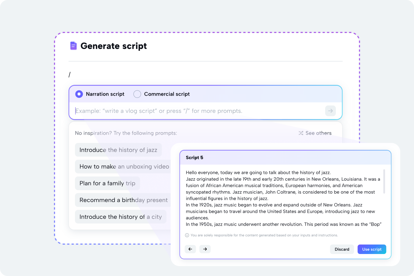The image size is (414, 276).
Task: Click the prompt example input field
Action: [198, 111]
